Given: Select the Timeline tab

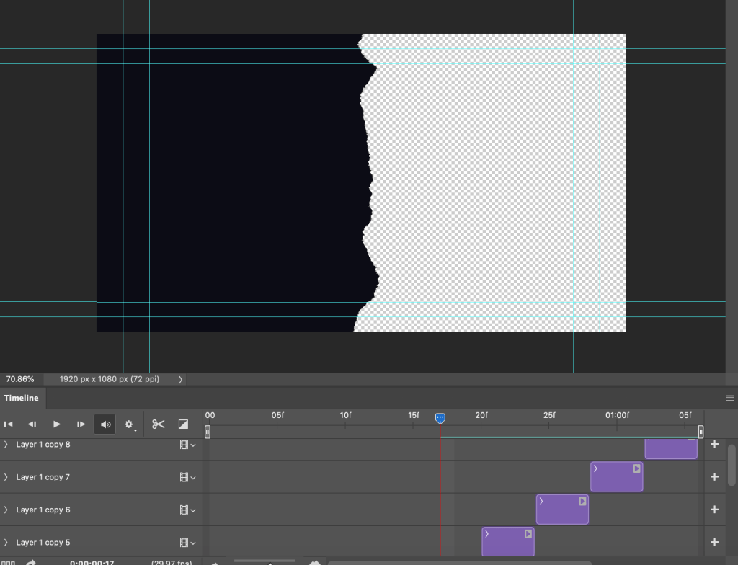Looking at the screenshot, I should [x=22, y=398].
